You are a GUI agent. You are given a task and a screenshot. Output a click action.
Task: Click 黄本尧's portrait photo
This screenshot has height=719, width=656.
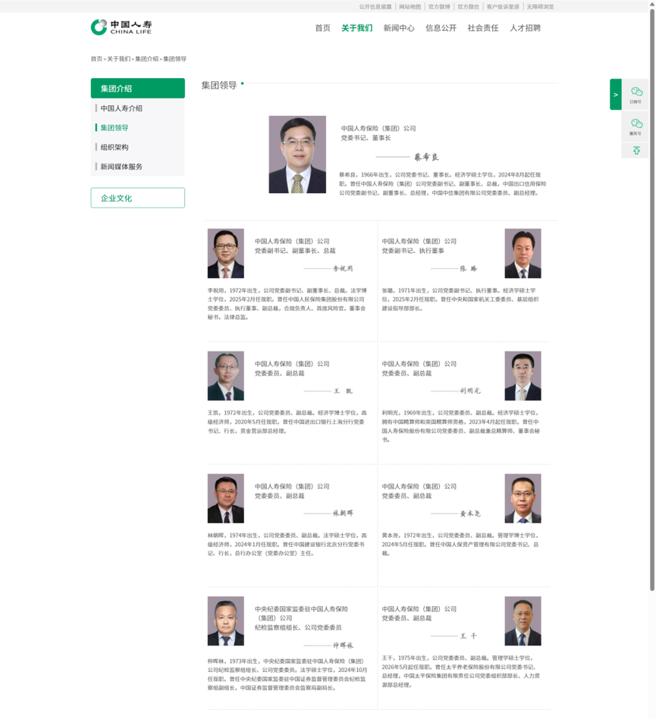tap(523, 499)
